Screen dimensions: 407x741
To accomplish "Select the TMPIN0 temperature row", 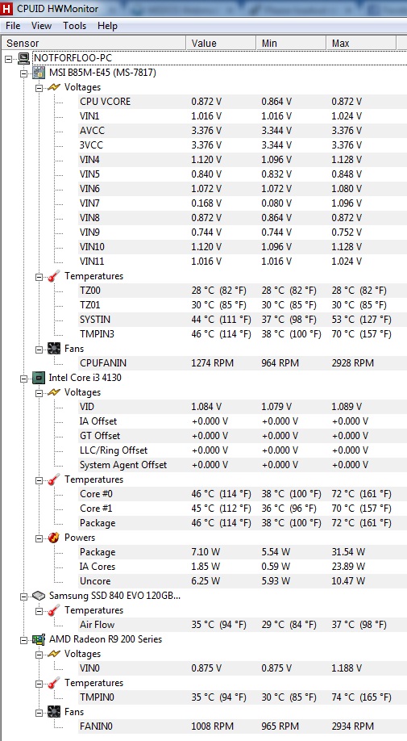I will 243,697.
